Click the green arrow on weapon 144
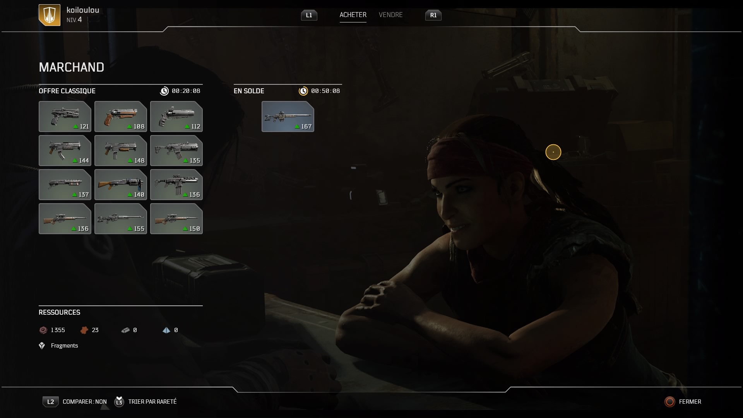 pyautogui.click(x=75, y=161)
